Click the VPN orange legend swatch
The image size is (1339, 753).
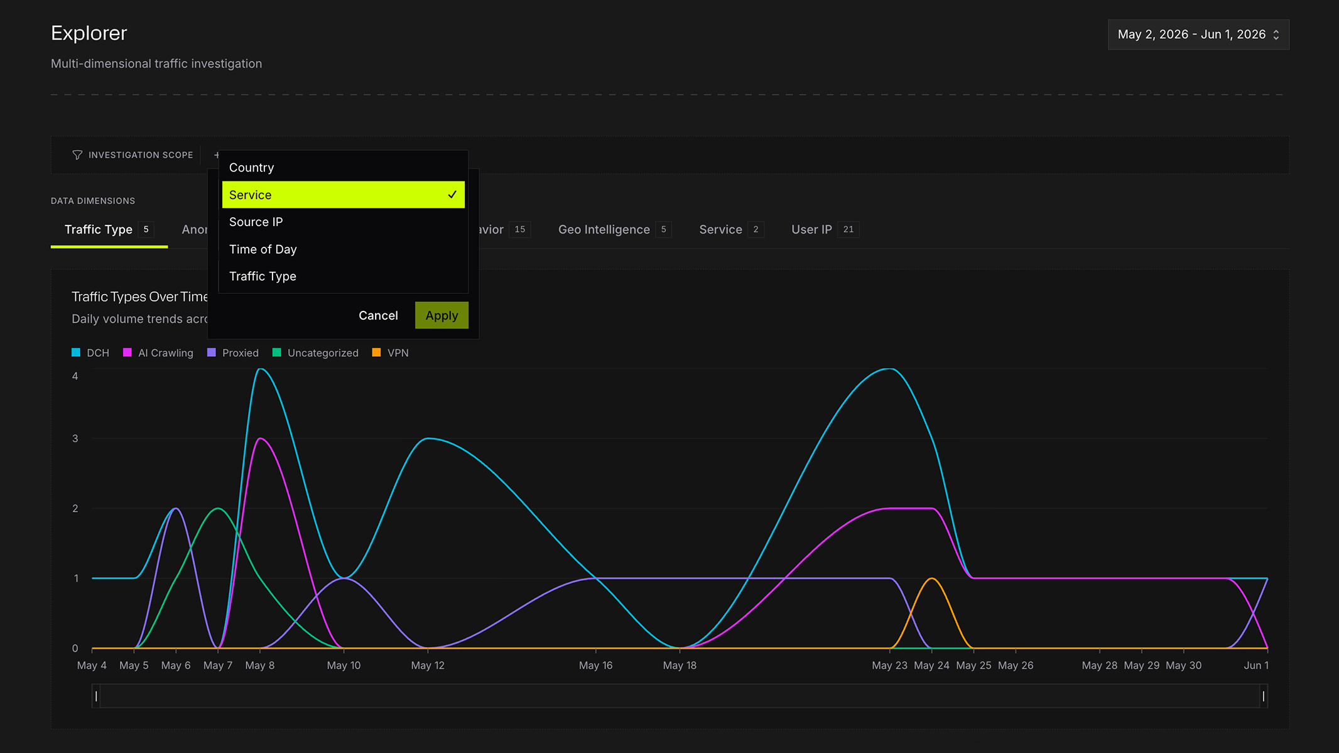pos(377,352)
